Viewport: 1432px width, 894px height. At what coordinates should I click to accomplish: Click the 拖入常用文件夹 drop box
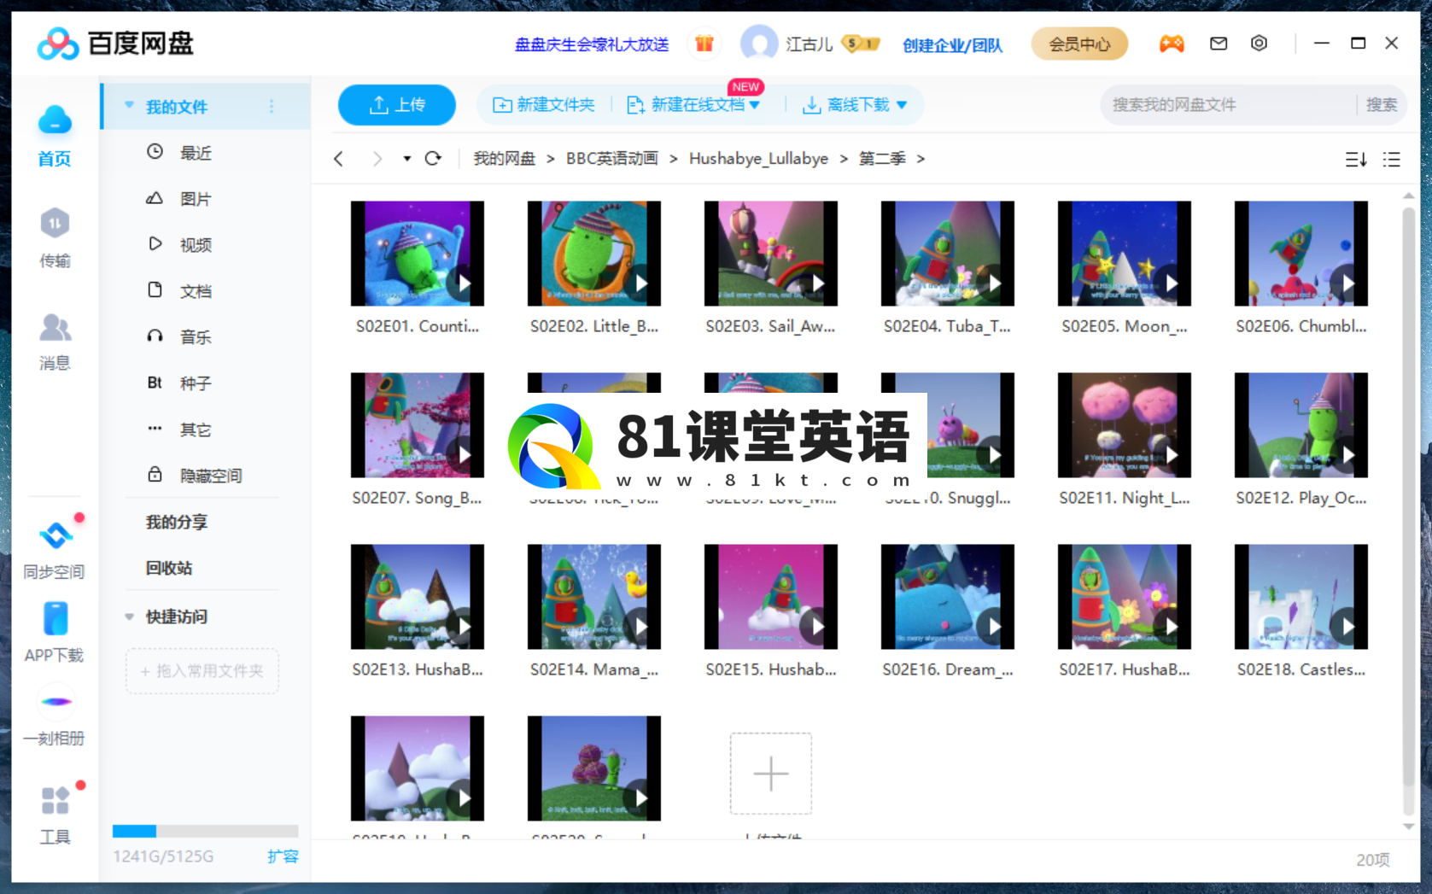coord(202,671)
